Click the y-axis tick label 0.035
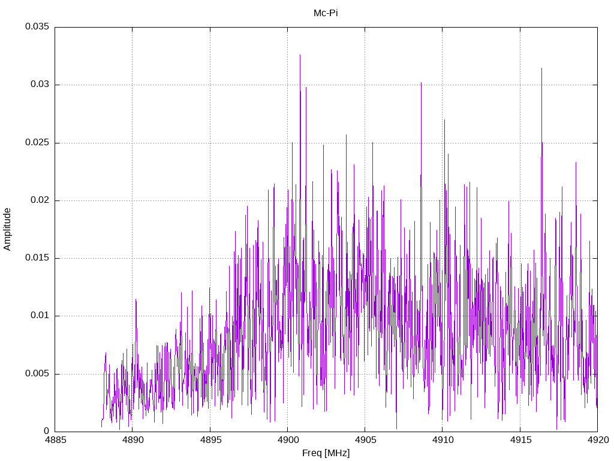Screen dimensions: 614x461 click(37, 26)
